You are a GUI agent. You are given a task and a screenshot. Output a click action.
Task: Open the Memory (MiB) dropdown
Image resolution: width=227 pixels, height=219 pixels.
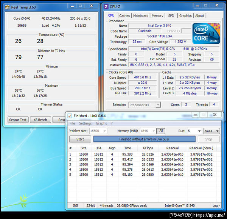[153, 131]
